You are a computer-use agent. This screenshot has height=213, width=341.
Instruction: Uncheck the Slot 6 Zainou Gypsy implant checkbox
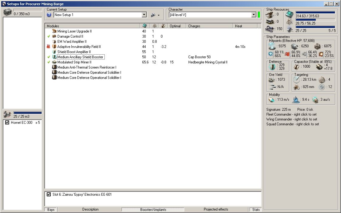point(49,194)
